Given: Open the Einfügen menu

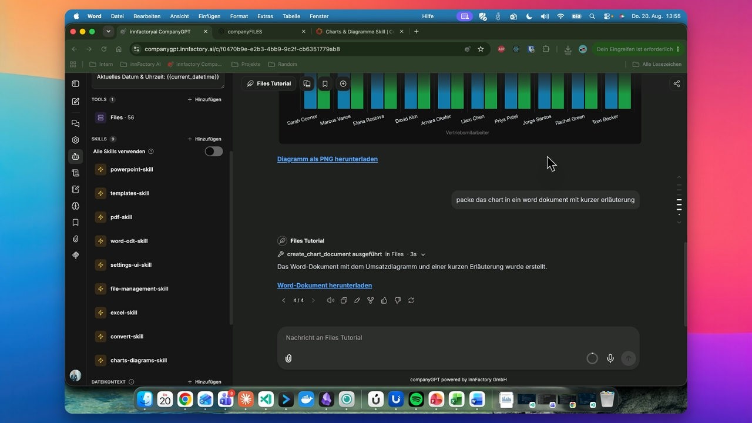Looking at the screenshot, I should point(210,16).
